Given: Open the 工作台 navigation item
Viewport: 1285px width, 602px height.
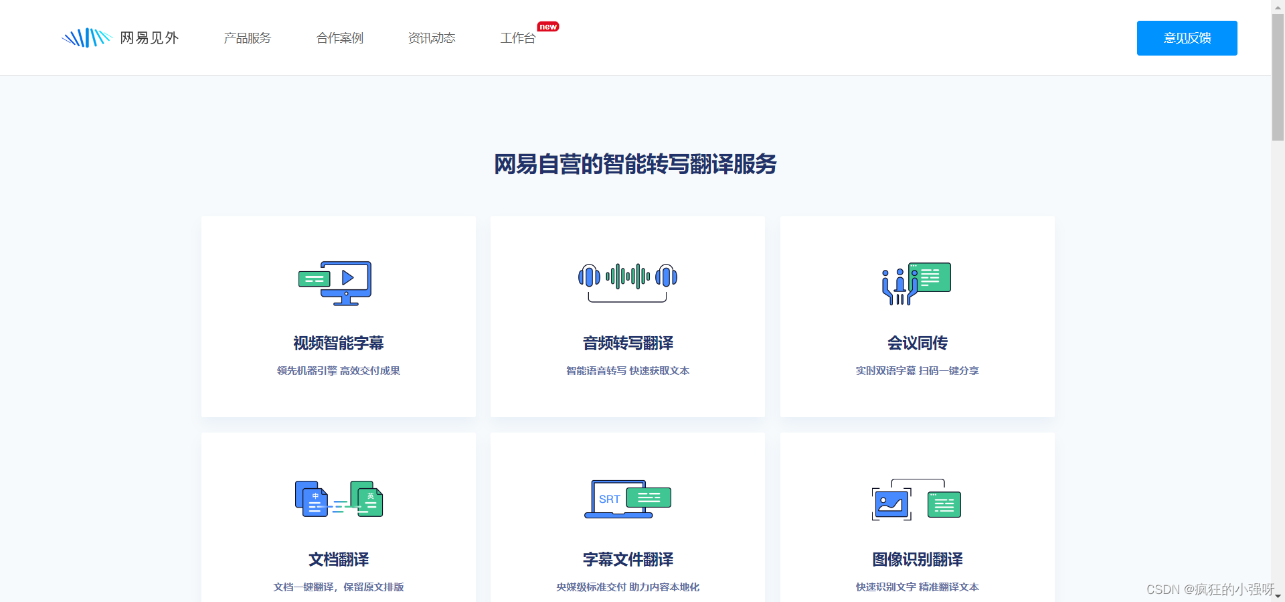Looking at the screenshot, I should coord(517,38).
